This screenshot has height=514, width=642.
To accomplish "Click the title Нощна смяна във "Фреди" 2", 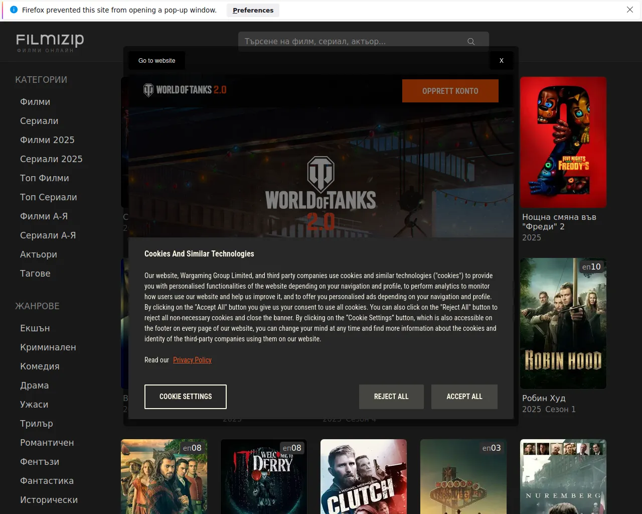I will pos(559,222).
